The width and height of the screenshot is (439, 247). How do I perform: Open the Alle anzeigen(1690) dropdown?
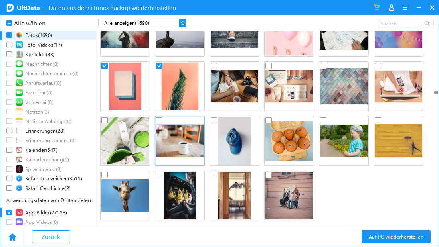(142, 23)
